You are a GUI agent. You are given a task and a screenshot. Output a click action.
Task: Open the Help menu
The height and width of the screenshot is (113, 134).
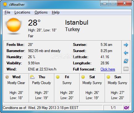56,12
